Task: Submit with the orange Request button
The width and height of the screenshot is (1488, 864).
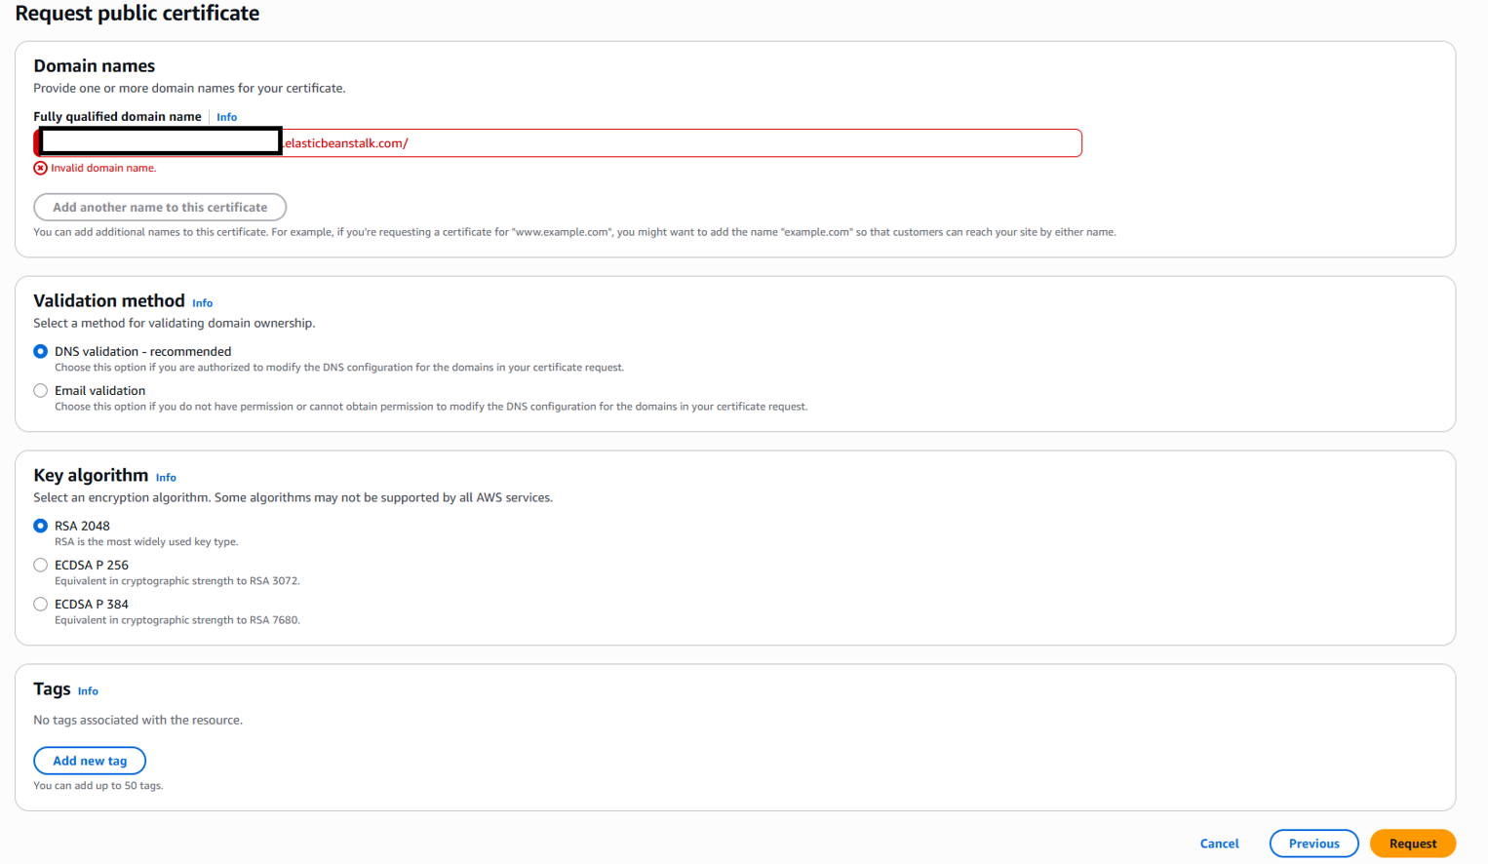Action: tap(1412, 844)
